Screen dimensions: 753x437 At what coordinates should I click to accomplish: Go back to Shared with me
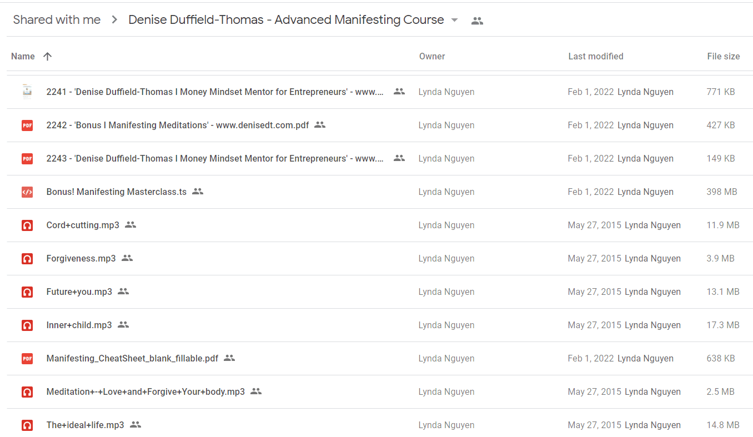[x=57, y=20]
